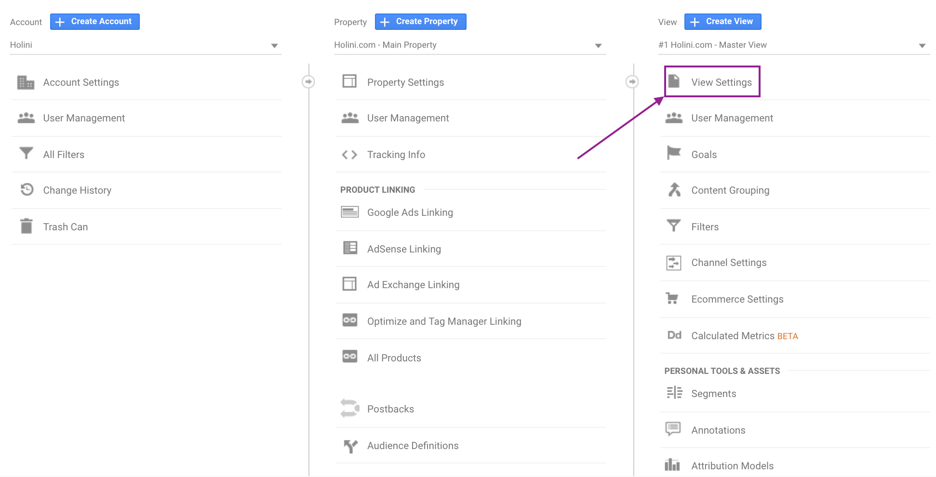Open Ecommerce Settings
This screenshot has height=477, width=936.
tap(737, 299)
